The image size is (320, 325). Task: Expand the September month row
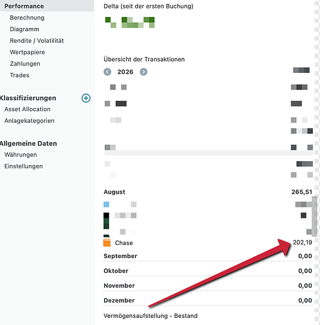[x=207, y=256]
